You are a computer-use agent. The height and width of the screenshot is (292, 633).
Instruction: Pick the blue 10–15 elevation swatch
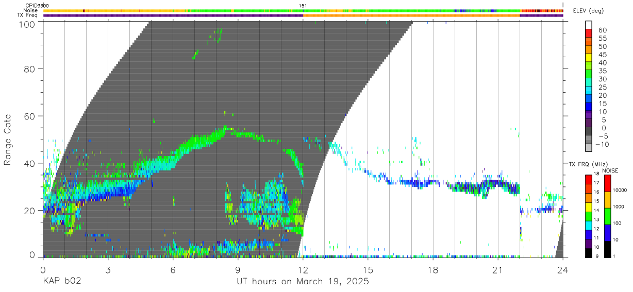[589, 108]
